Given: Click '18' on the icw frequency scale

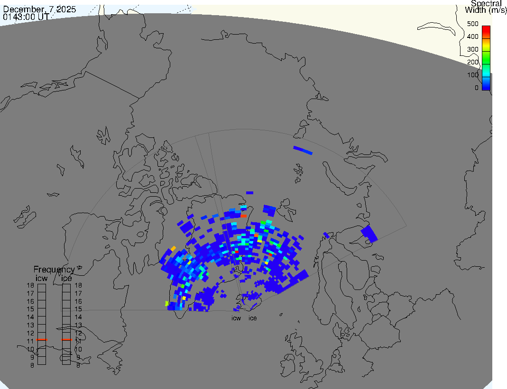Looking at the screenshot, I should [30, 285].
